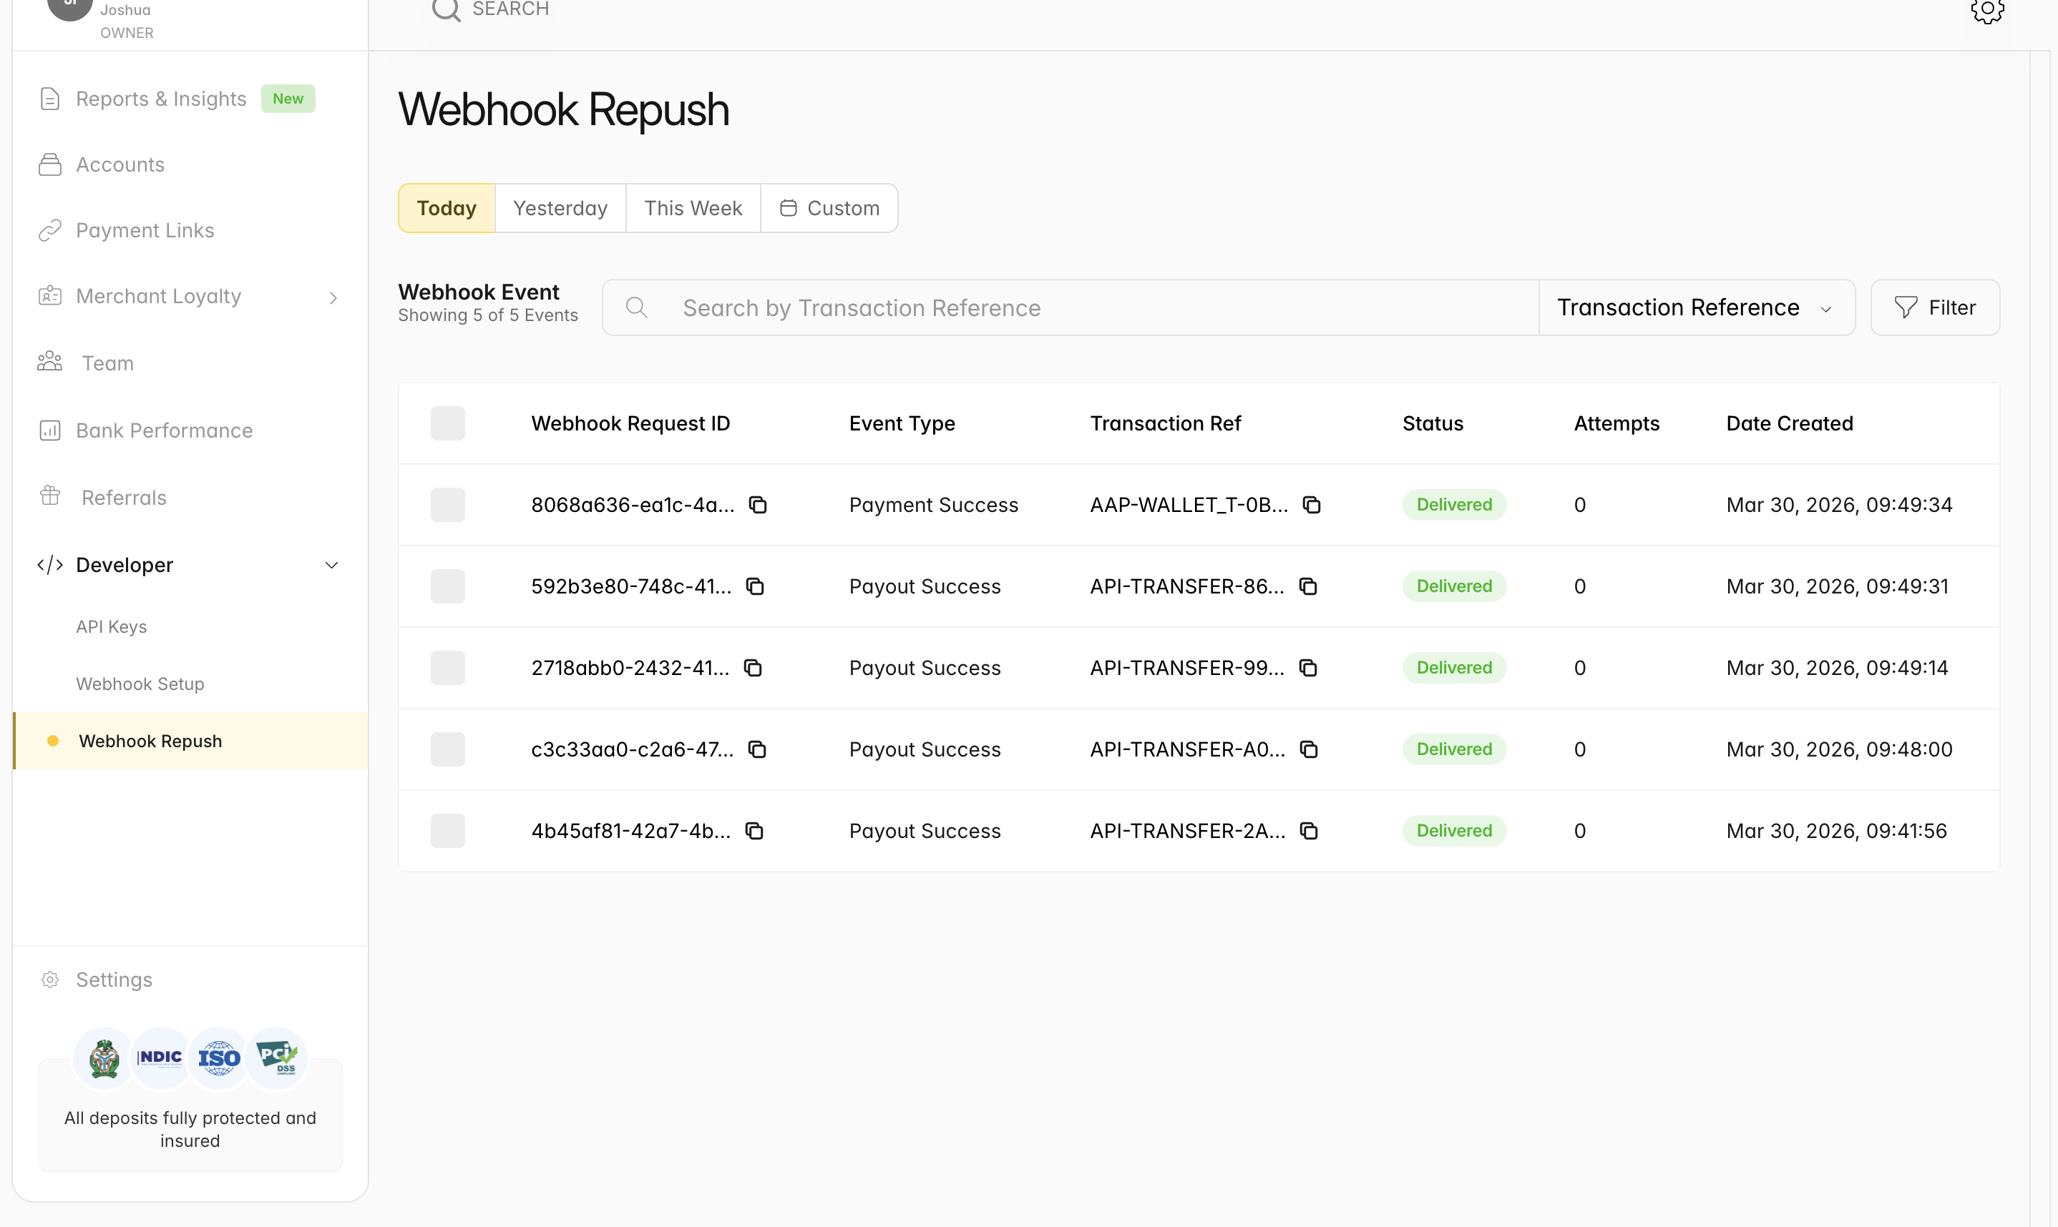This screenshot has width=2058, height=1227.
Task: Expand the Merchant Loyalty submenu chevron
Action: click(x=333, y=297)
